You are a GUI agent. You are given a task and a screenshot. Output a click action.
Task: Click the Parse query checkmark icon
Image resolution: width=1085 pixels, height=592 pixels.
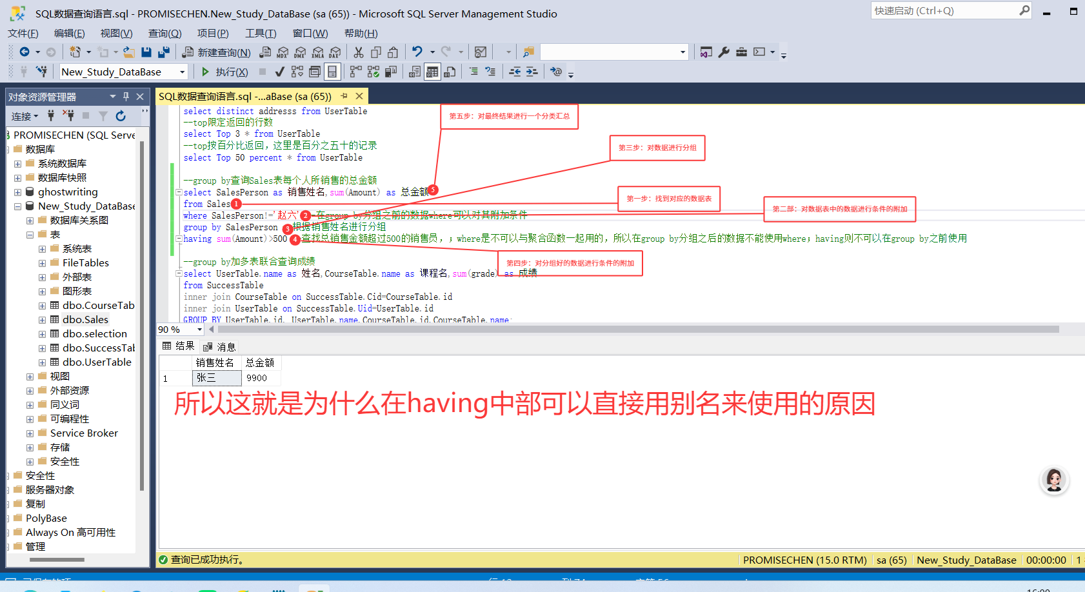[279, 72]
